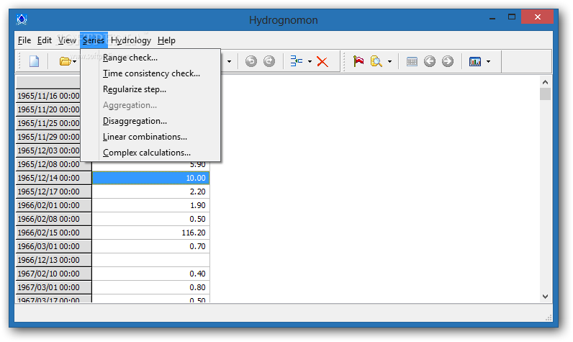This screenshot has height=342, width=573.
Task: Select Time consistency check... menu entry
Action: (x=150, y=73)
